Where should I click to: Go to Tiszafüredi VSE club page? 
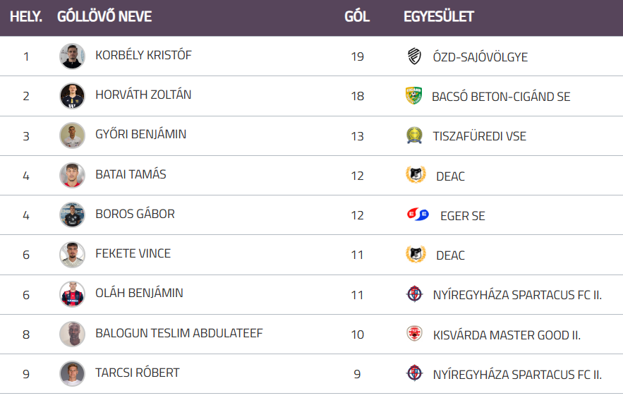pyautogui.click(x=479, y=136)
